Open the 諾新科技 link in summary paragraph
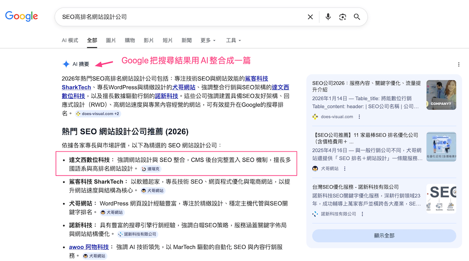469x261 pixels. point(166,96)
